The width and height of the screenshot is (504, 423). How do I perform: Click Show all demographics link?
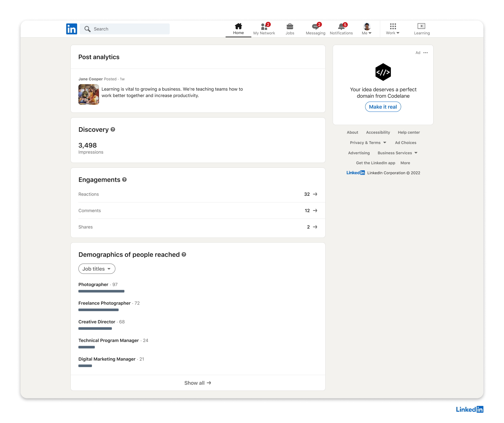click(198, 383)
